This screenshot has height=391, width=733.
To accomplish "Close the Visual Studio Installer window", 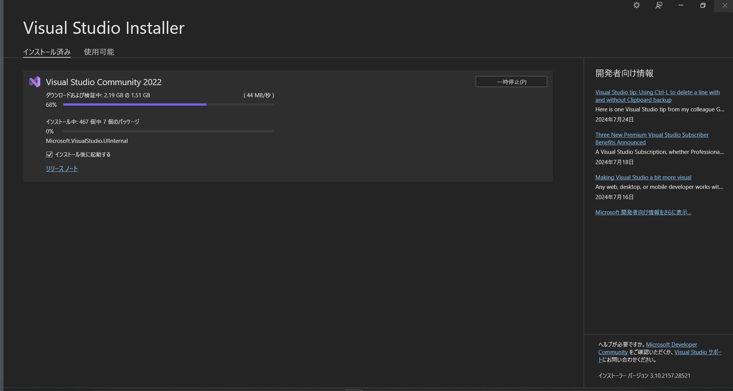I will (x=724, y=5).
